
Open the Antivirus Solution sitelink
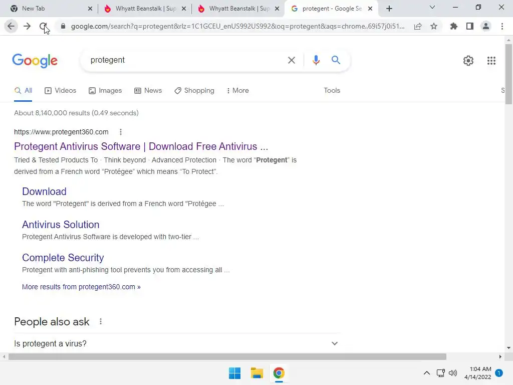pos(61,225)
